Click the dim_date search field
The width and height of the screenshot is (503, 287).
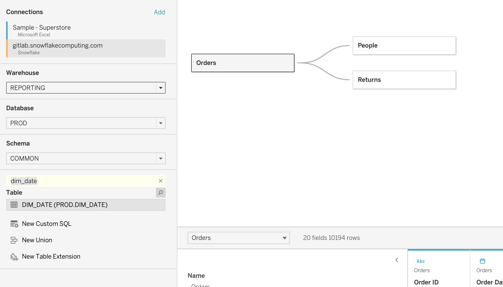click(82, 181)
